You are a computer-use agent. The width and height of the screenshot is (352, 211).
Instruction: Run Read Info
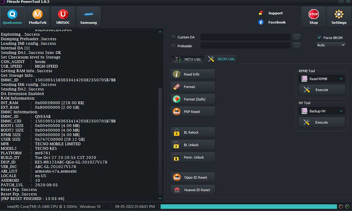[193, 74]
